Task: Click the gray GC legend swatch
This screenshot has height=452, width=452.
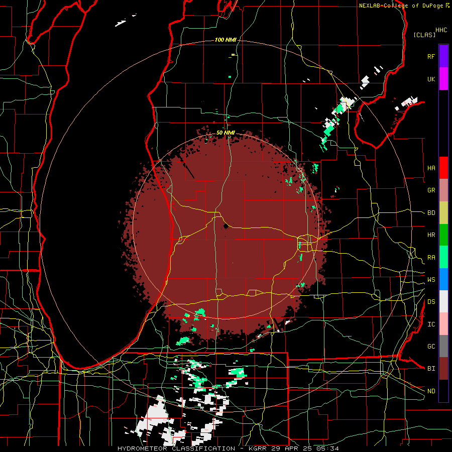Action: click(443, 346)
